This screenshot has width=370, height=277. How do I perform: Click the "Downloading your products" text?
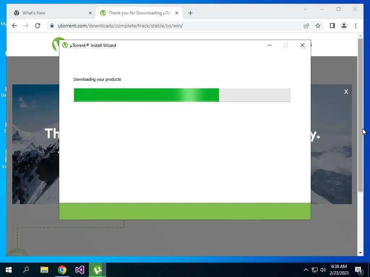(97, 79)
